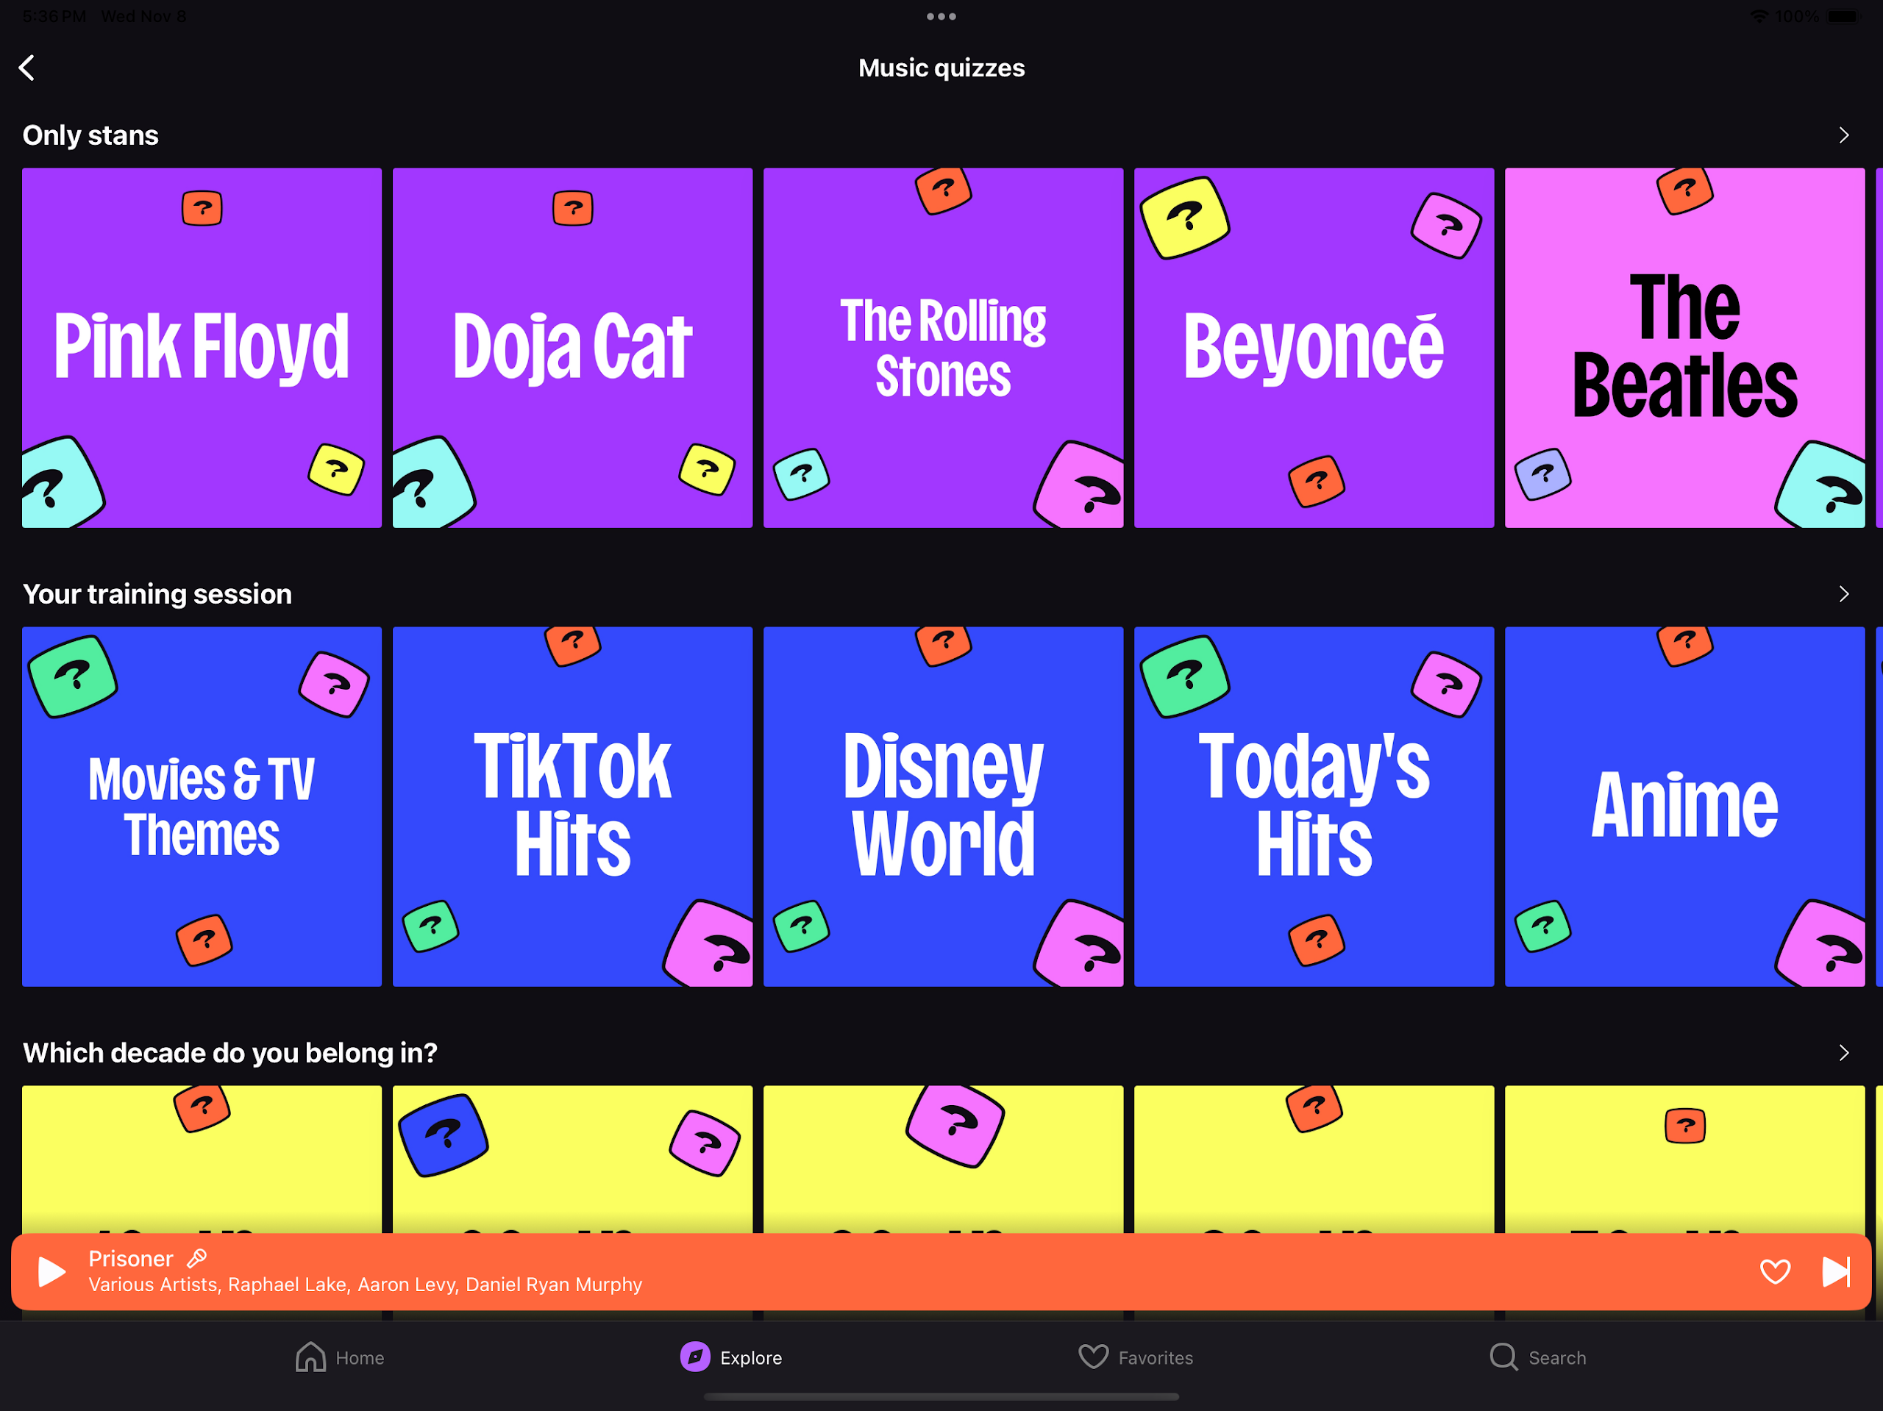
Task: Tap the back arrow icon
Action: click(27, 68)
